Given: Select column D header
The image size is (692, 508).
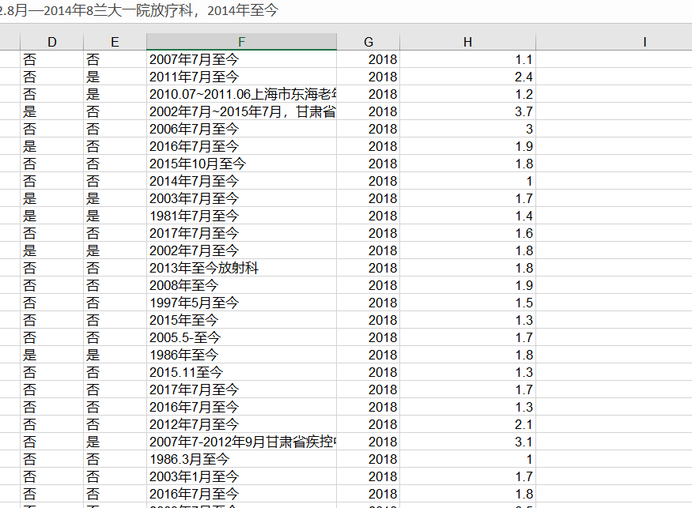Looking at the screenshot, I should point(52,42).
